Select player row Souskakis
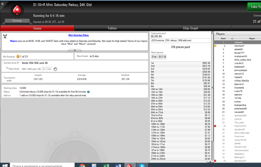Screen dimensions: 261x167 (x=238, y=88)
